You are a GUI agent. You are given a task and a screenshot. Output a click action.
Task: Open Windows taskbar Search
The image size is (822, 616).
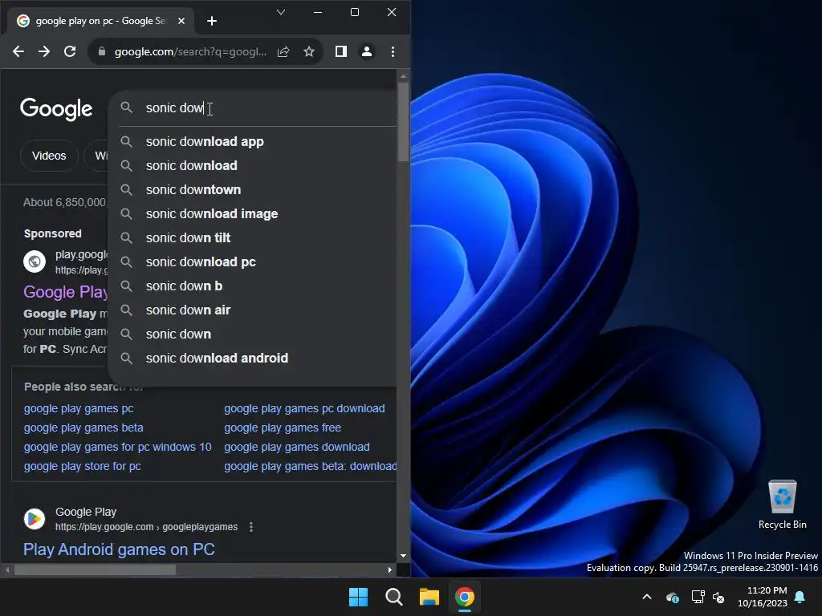click(x=393, y=597)
